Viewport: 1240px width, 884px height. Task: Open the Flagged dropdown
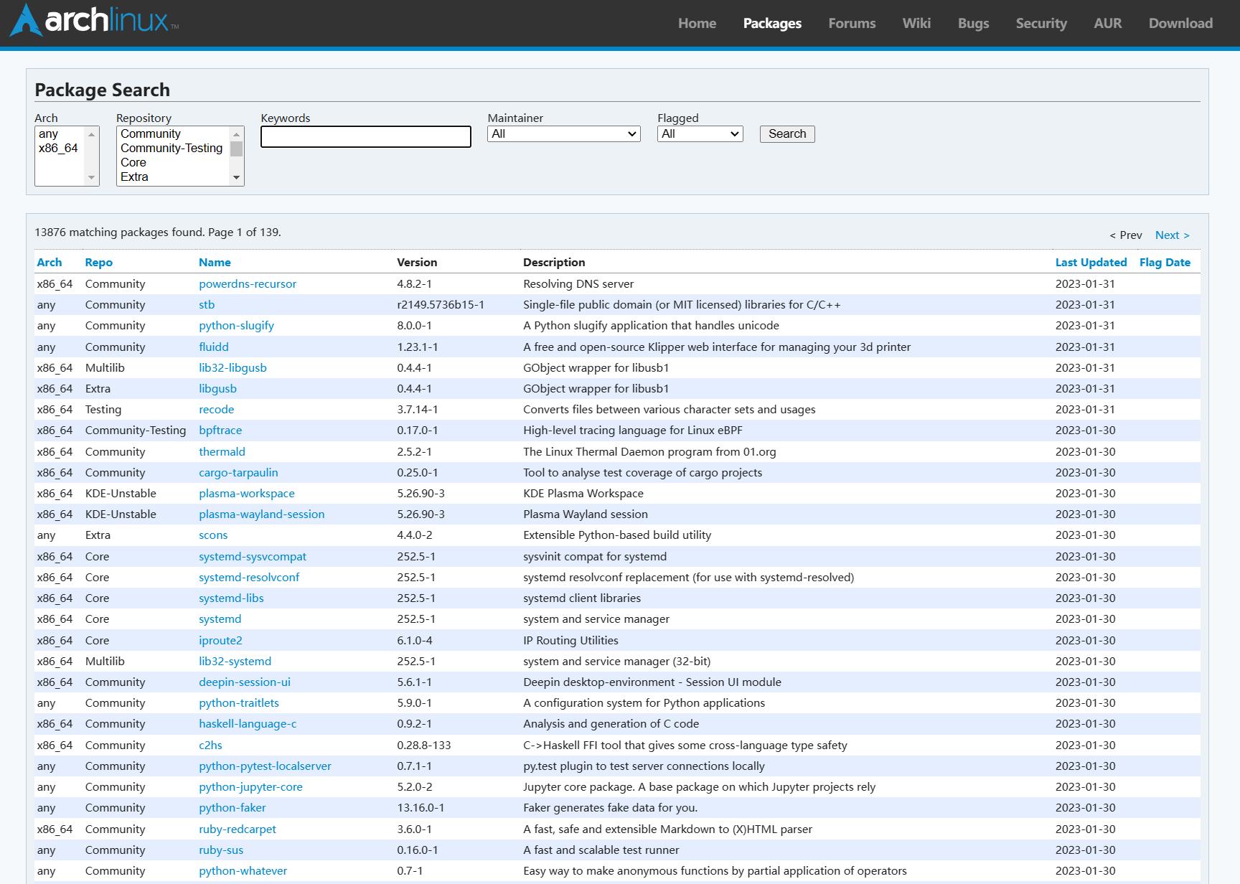pos(700,134)
